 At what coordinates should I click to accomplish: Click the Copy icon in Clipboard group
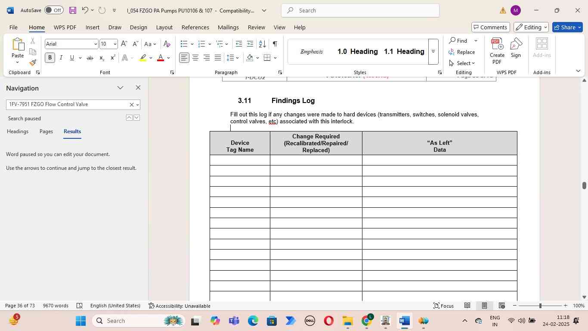click(33, 52)
